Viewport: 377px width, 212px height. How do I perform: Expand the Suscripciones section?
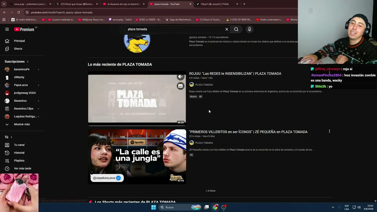pyautogui.click(x=17, y=62)
